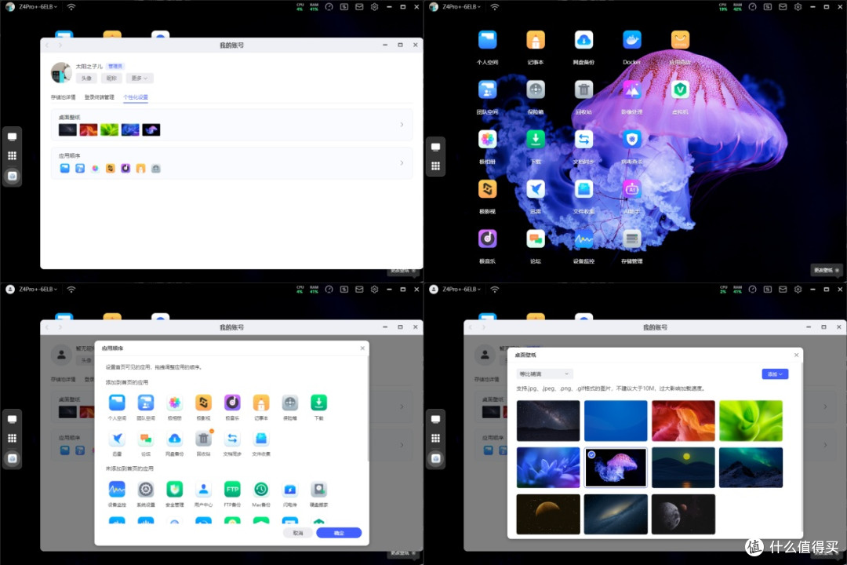Select 设备监控 in 应用顺序 dialog
This screenshot has height=565, width=847.
(117, 490)
